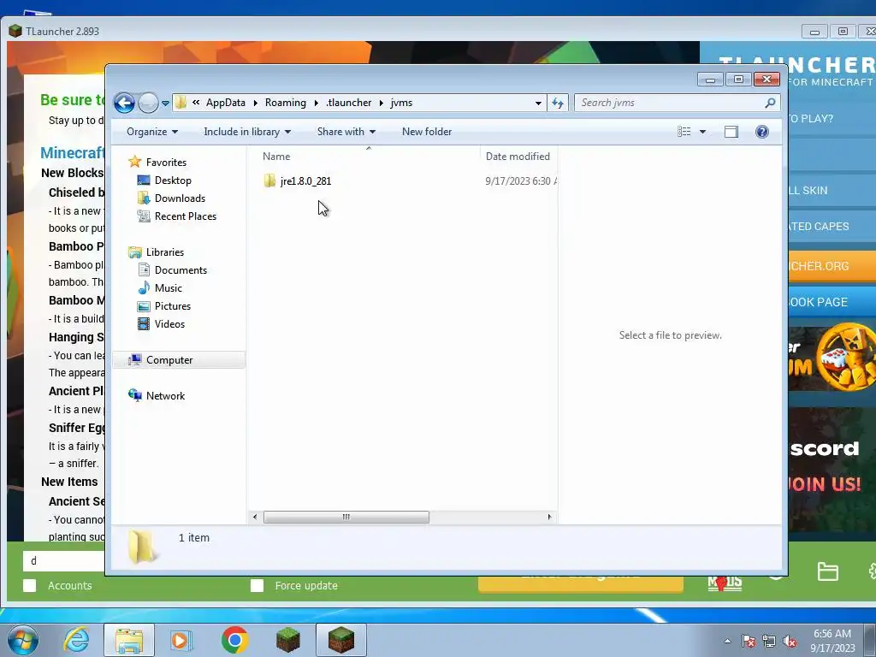Open Action Center flag tray icon
The image size is (876, 657).
(x=749, y=641)
